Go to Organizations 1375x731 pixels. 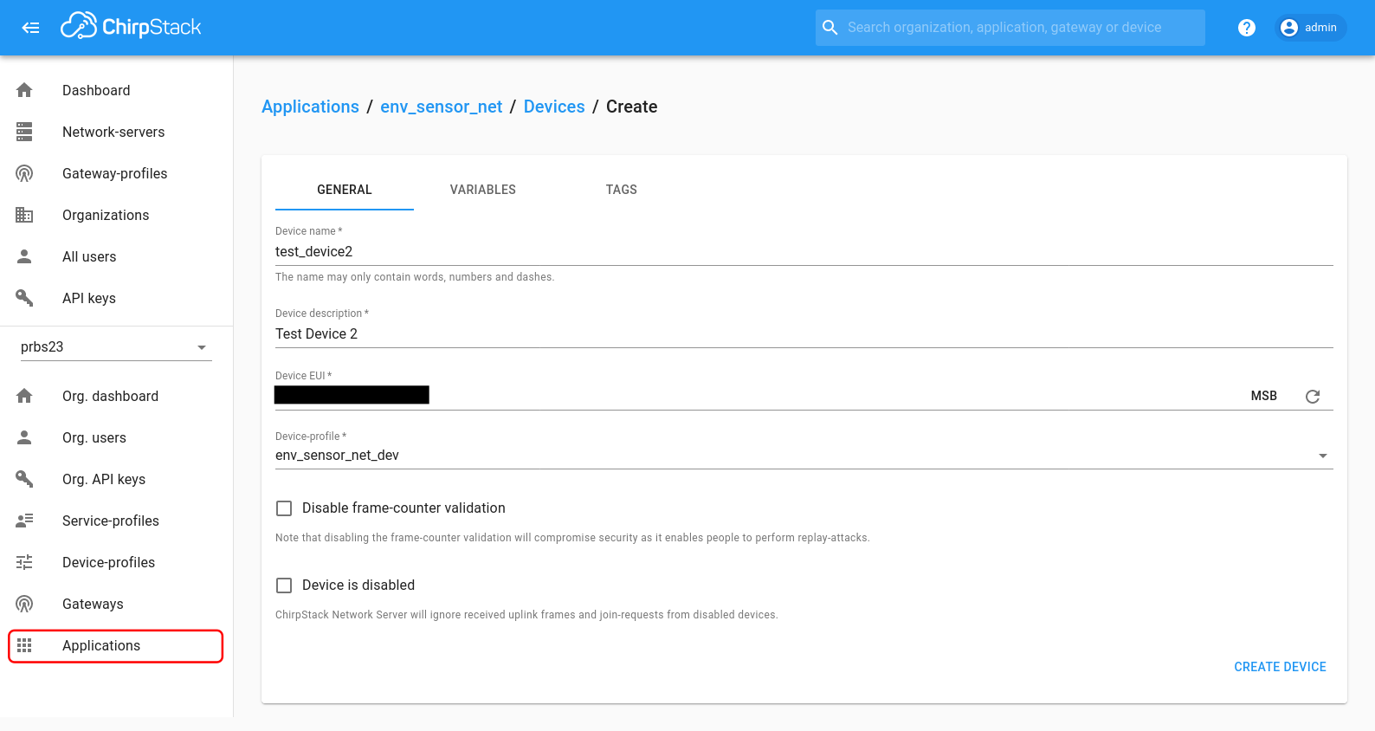[116, 215]
